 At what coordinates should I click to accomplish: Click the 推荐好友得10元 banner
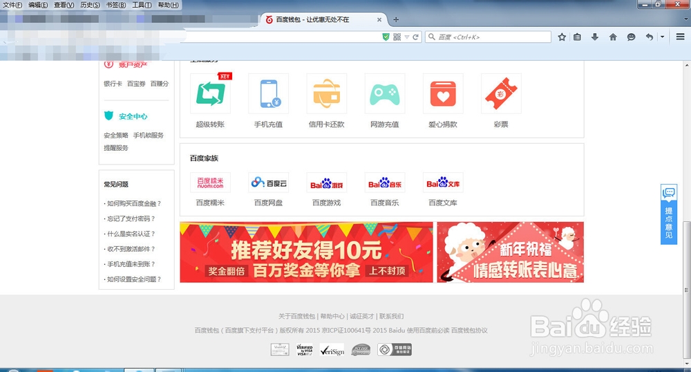coord(306,252)
